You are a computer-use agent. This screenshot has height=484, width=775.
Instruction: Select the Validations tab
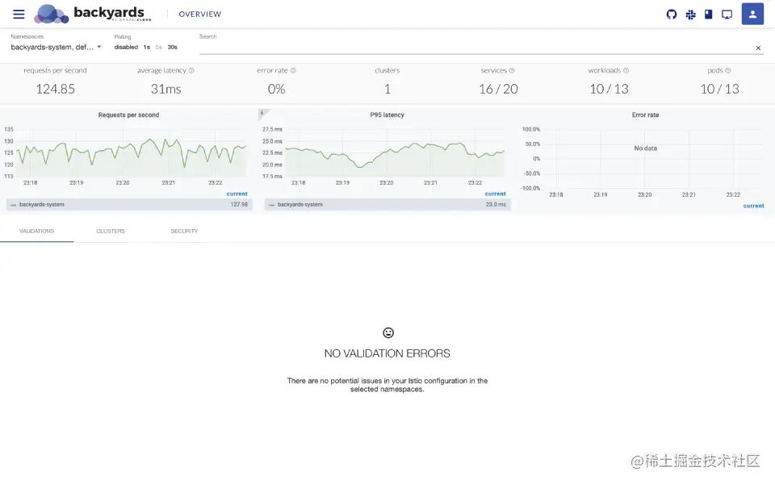click(36, 232)
